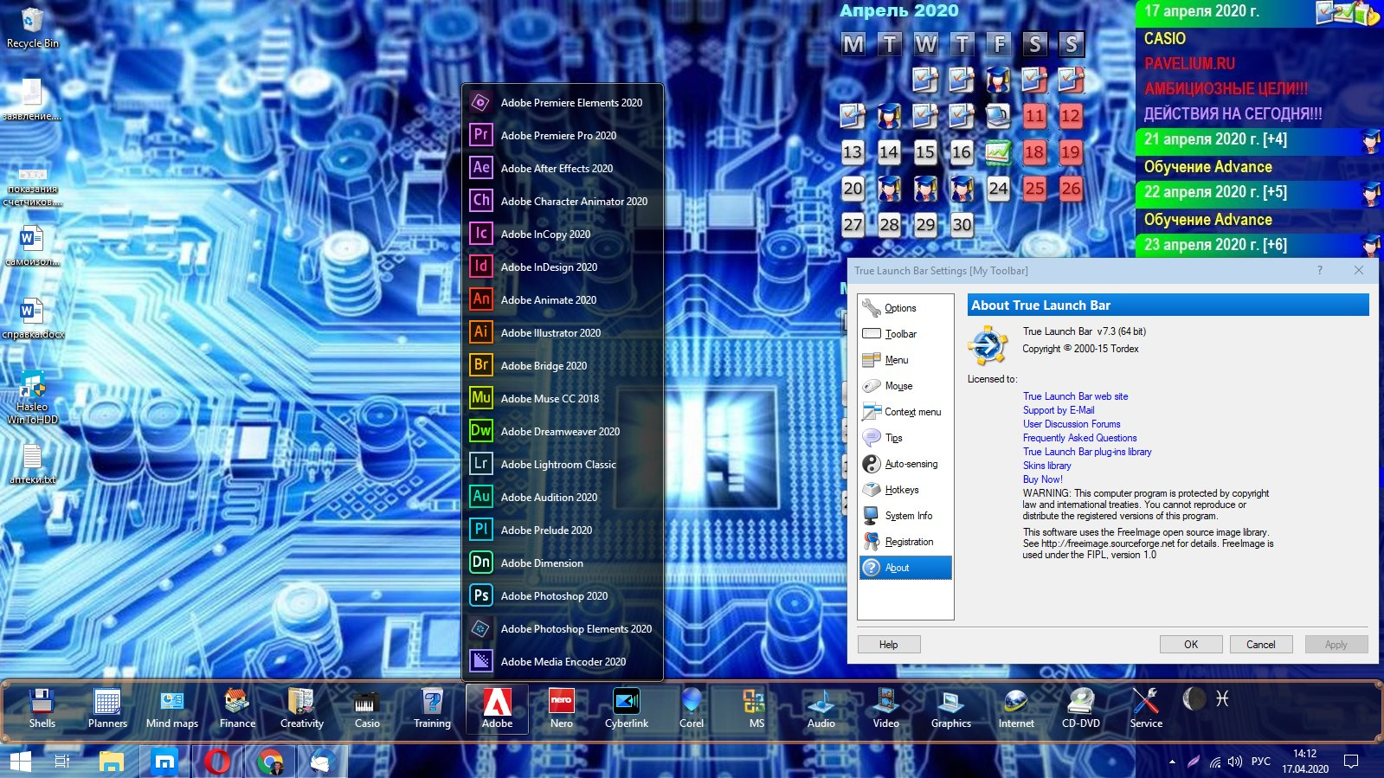
Task: Launch Adobe Lightroom Classic
Action: (563, 464)
